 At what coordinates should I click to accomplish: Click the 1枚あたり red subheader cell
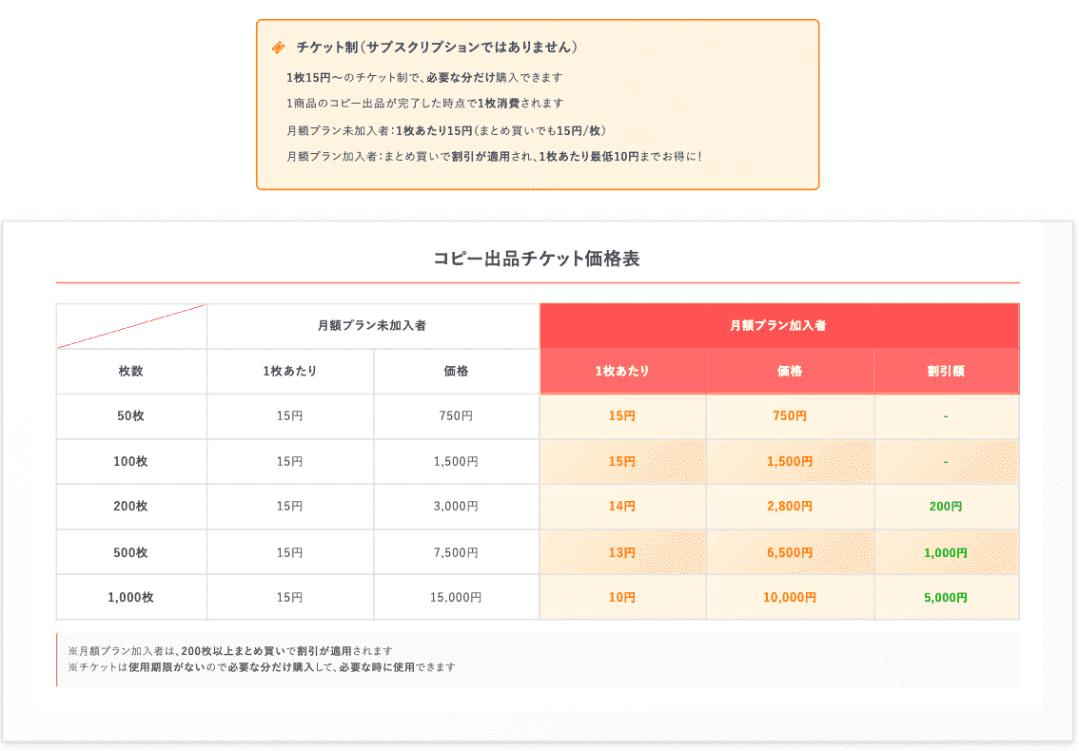point(622,371)
